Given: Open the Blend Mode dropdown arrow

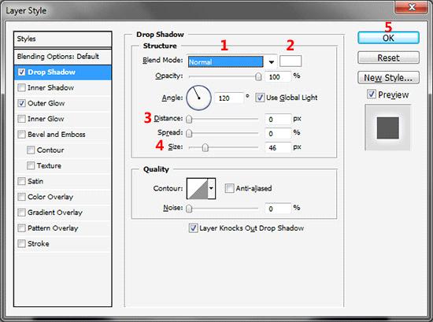Looking at the screenshot, I should tap(271, 62).
